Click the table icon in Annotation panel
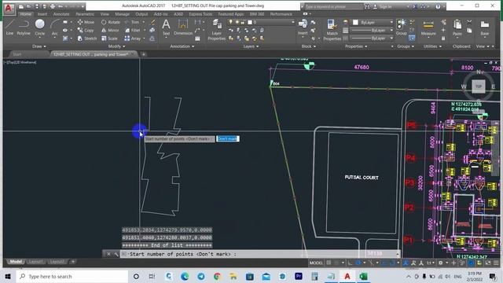Image resolution: width=503 pixels, height=283 pixels. pyautogui.click(x=197, y=39)
